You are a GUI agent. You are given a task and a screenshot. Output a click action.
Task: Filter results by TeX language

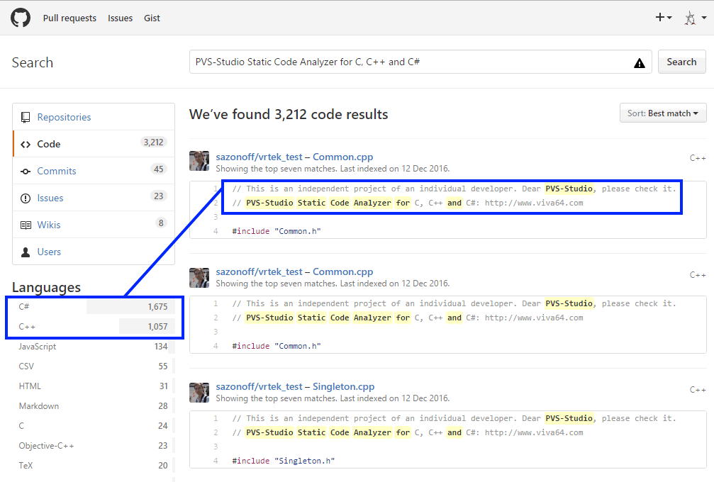(x=94, y=466)
